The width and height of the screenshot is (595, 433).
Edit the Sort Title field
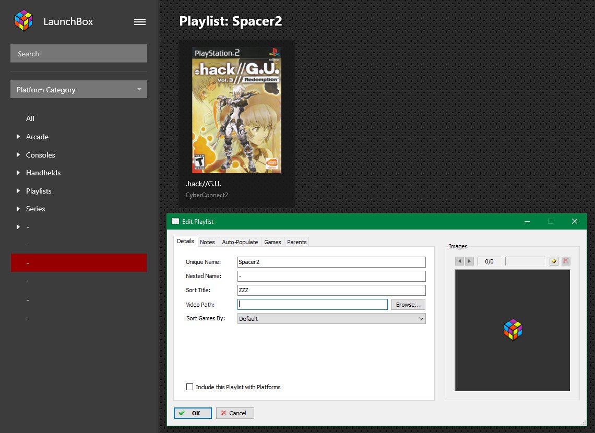tap(331, 290)
